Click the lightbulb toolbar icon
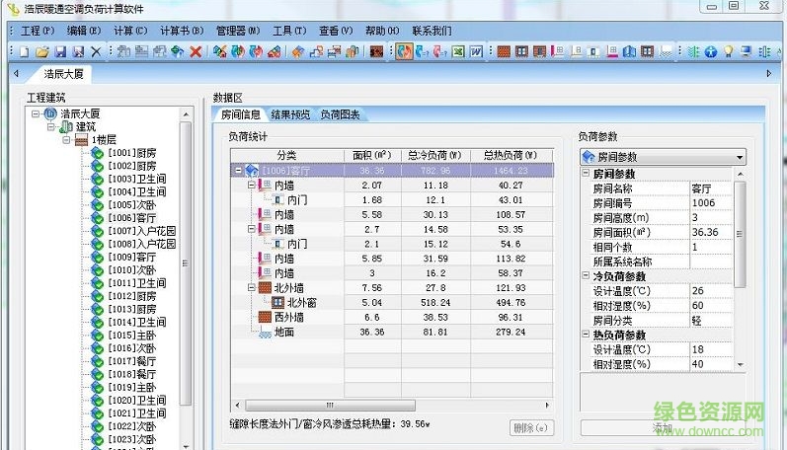Viewport: 787px width, 450px height. (729, 51)
